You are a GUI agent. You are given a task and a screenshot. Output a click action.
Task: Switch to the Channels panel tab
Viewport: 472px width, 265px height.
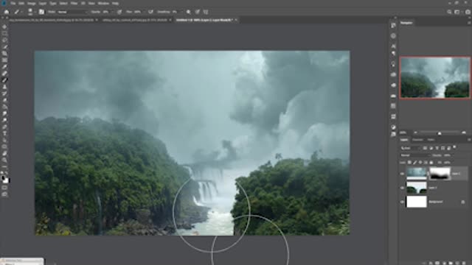tap(417, 140)
